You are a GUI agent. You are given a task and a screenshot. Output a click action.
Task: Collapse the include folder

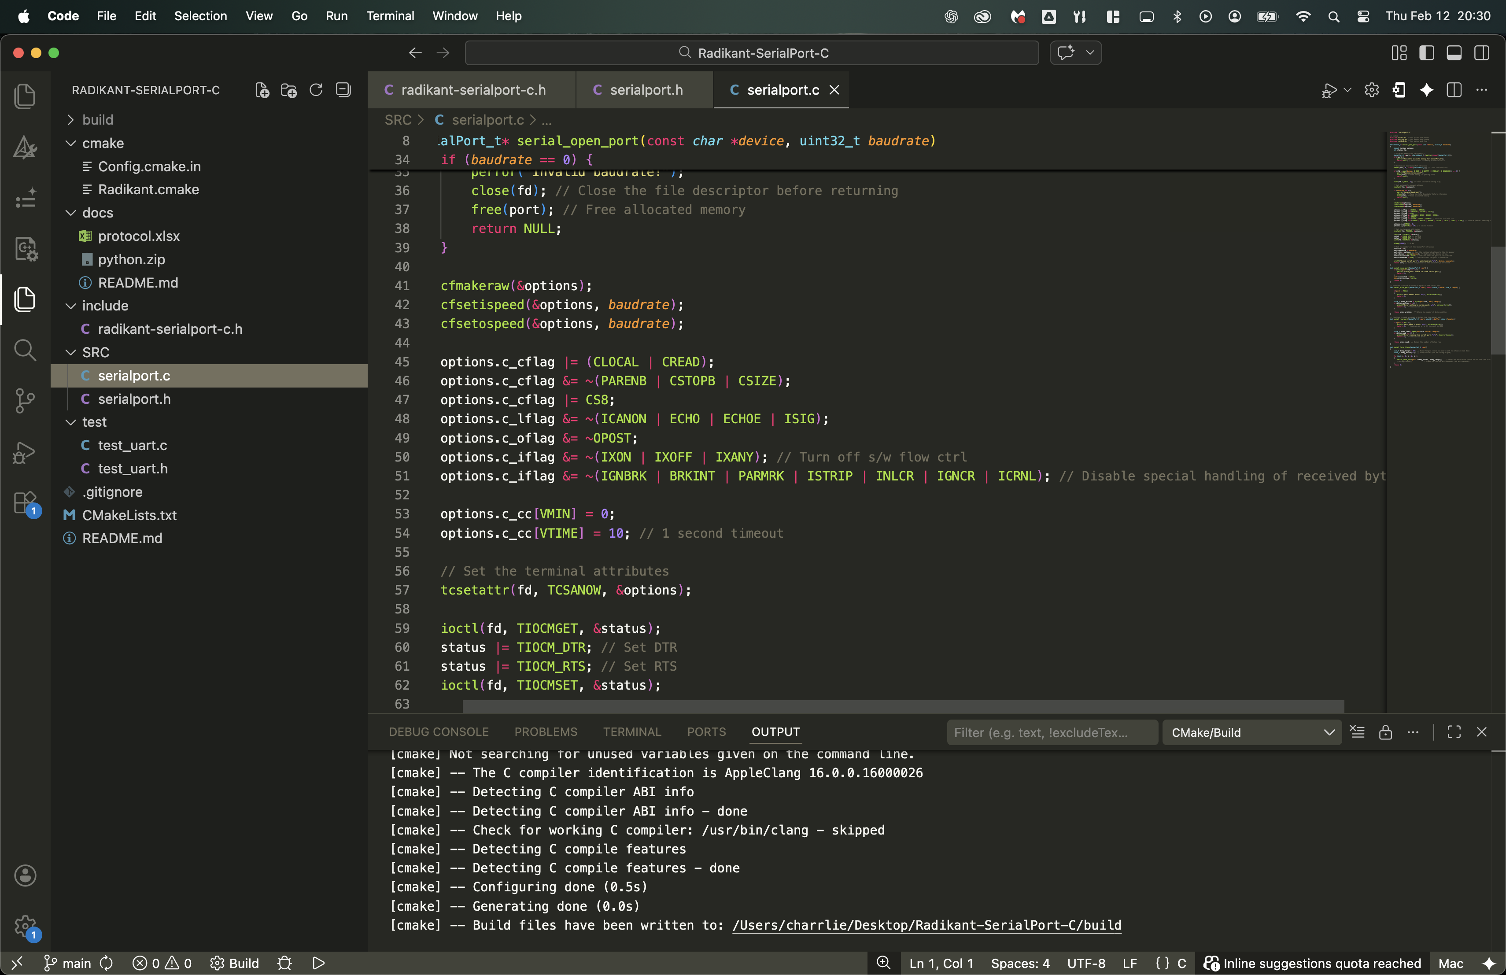point(209,306)
